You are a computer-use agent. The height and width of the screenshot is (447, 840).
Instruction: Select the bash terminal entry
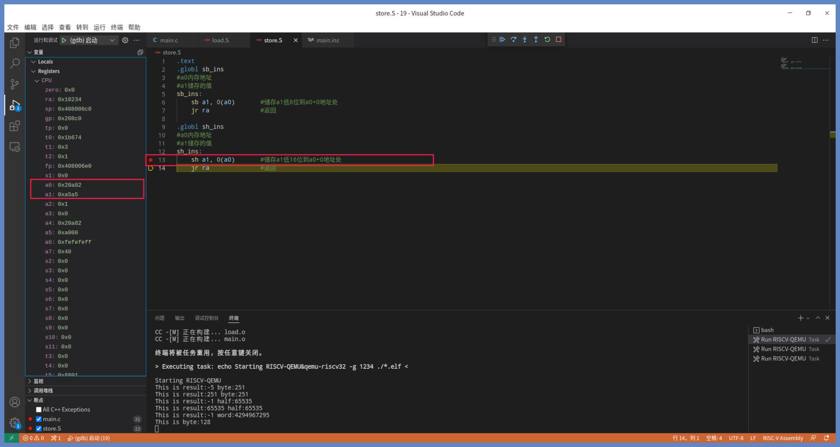coord(767,330)
